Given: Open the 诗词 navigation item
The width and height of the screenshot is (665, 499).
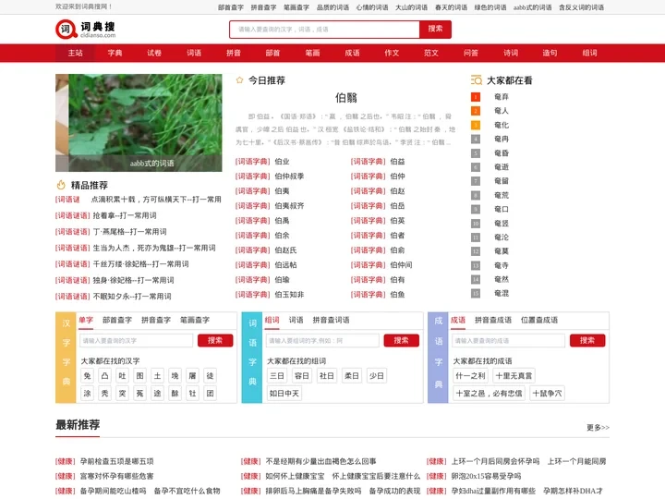Looking at the screenshot, I should pos(510,53).
